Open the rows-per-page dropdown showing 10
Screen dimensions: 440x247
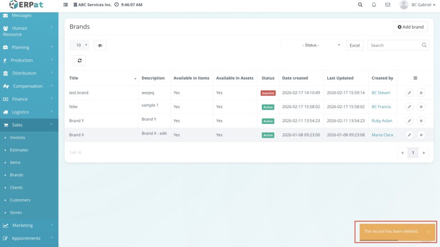[79, 45]
